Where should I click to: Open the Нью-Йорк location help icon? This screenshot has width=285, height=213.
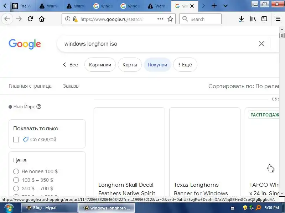[39, 106]
